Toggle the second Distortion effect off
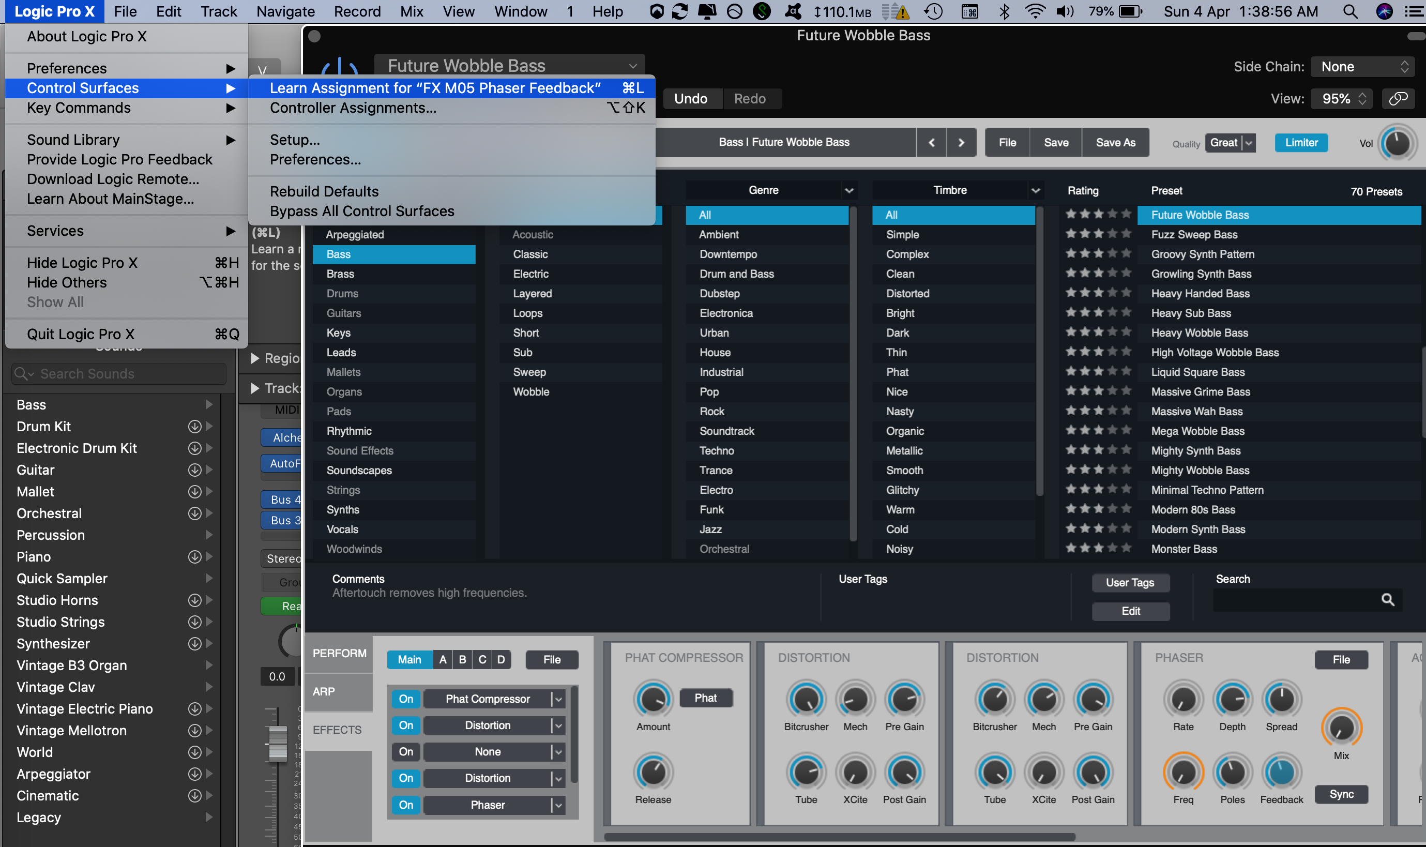 tap(406, 778)
